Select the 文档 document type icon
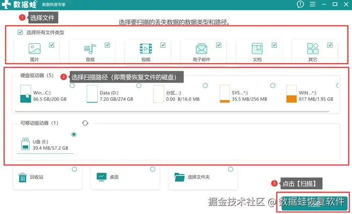 [x=257, y=49]
